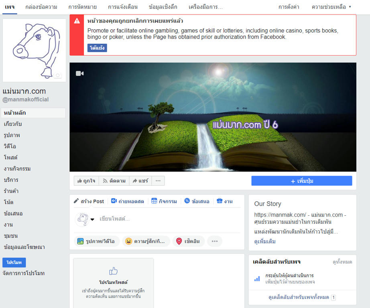Click the cow profile picture
Viewport: 370px width, 308px height.
[34, 51]
